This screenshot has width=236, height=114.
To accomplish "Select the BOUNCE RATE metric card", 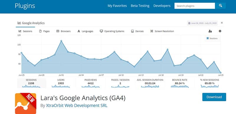I will tap(180, 83).
